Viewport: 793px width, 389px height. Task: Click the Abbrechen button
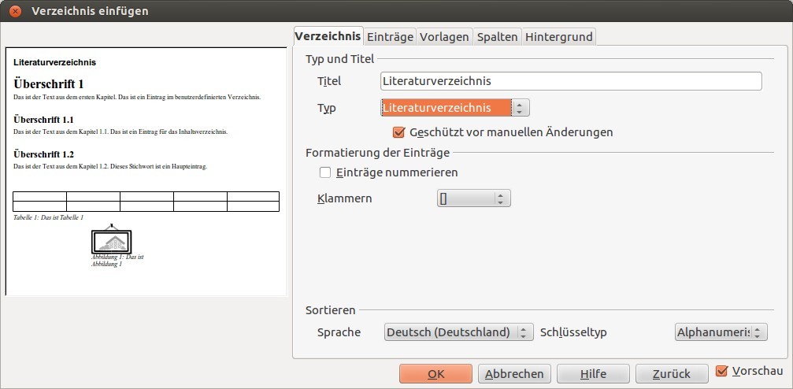(x=514, y=374)
